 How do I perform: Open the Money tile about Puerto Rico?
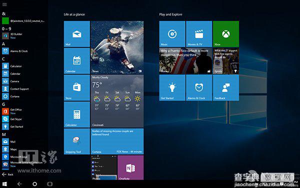(186, 61)
